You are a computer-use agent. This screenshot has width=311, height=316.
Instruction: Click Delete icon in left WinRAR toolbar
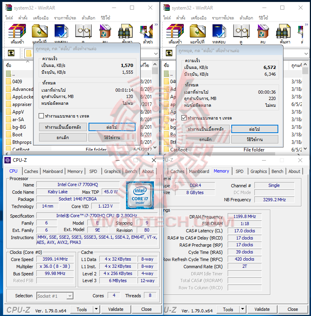(x=105, y=31)
